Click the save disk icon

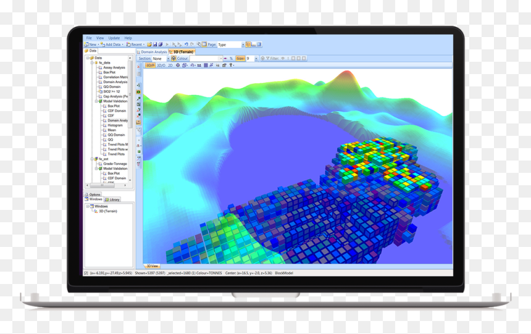tap(155, 44)
